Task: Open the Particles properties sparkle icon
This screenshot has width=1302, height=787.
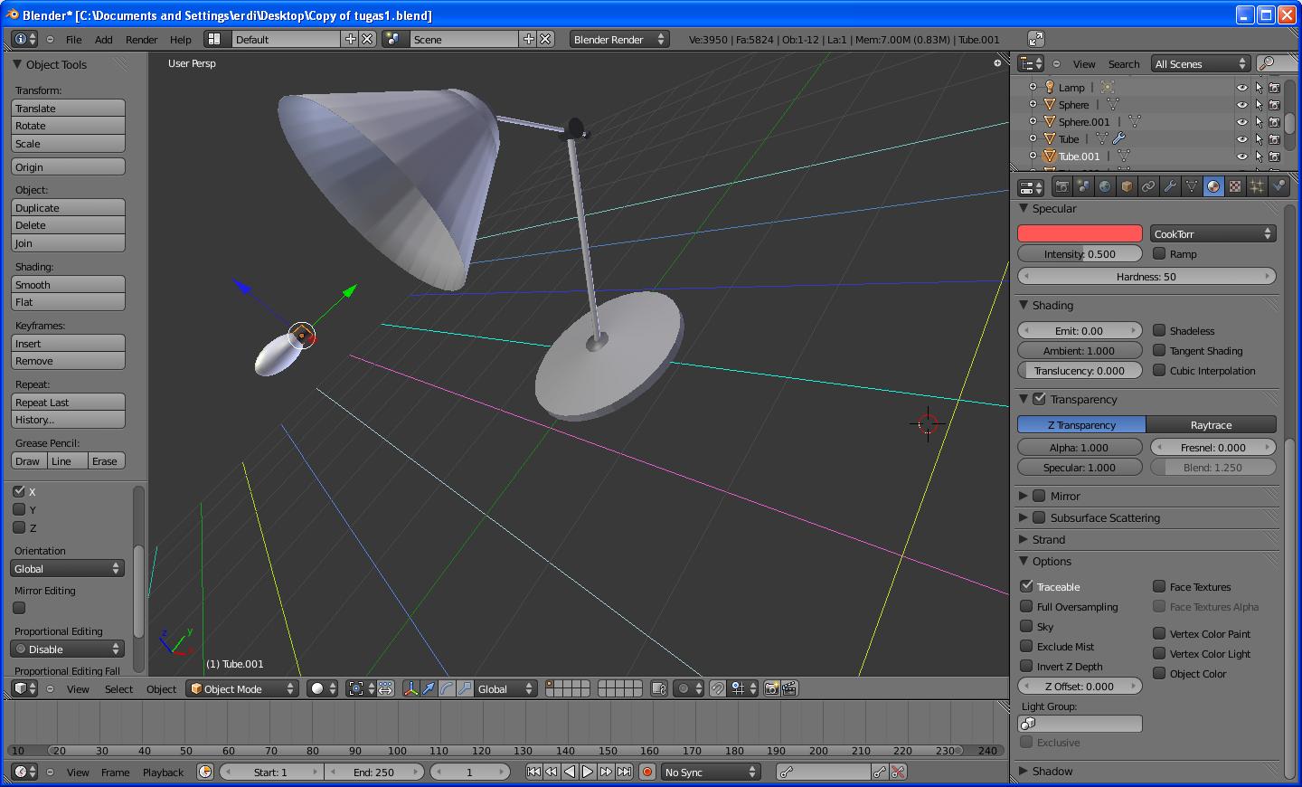Action: point(1257,186)
